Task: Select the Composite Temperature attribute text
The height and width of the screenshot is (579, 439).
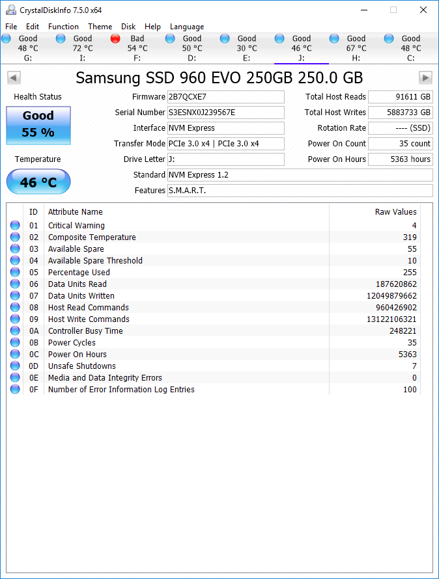Action: (x=92, y=237)
